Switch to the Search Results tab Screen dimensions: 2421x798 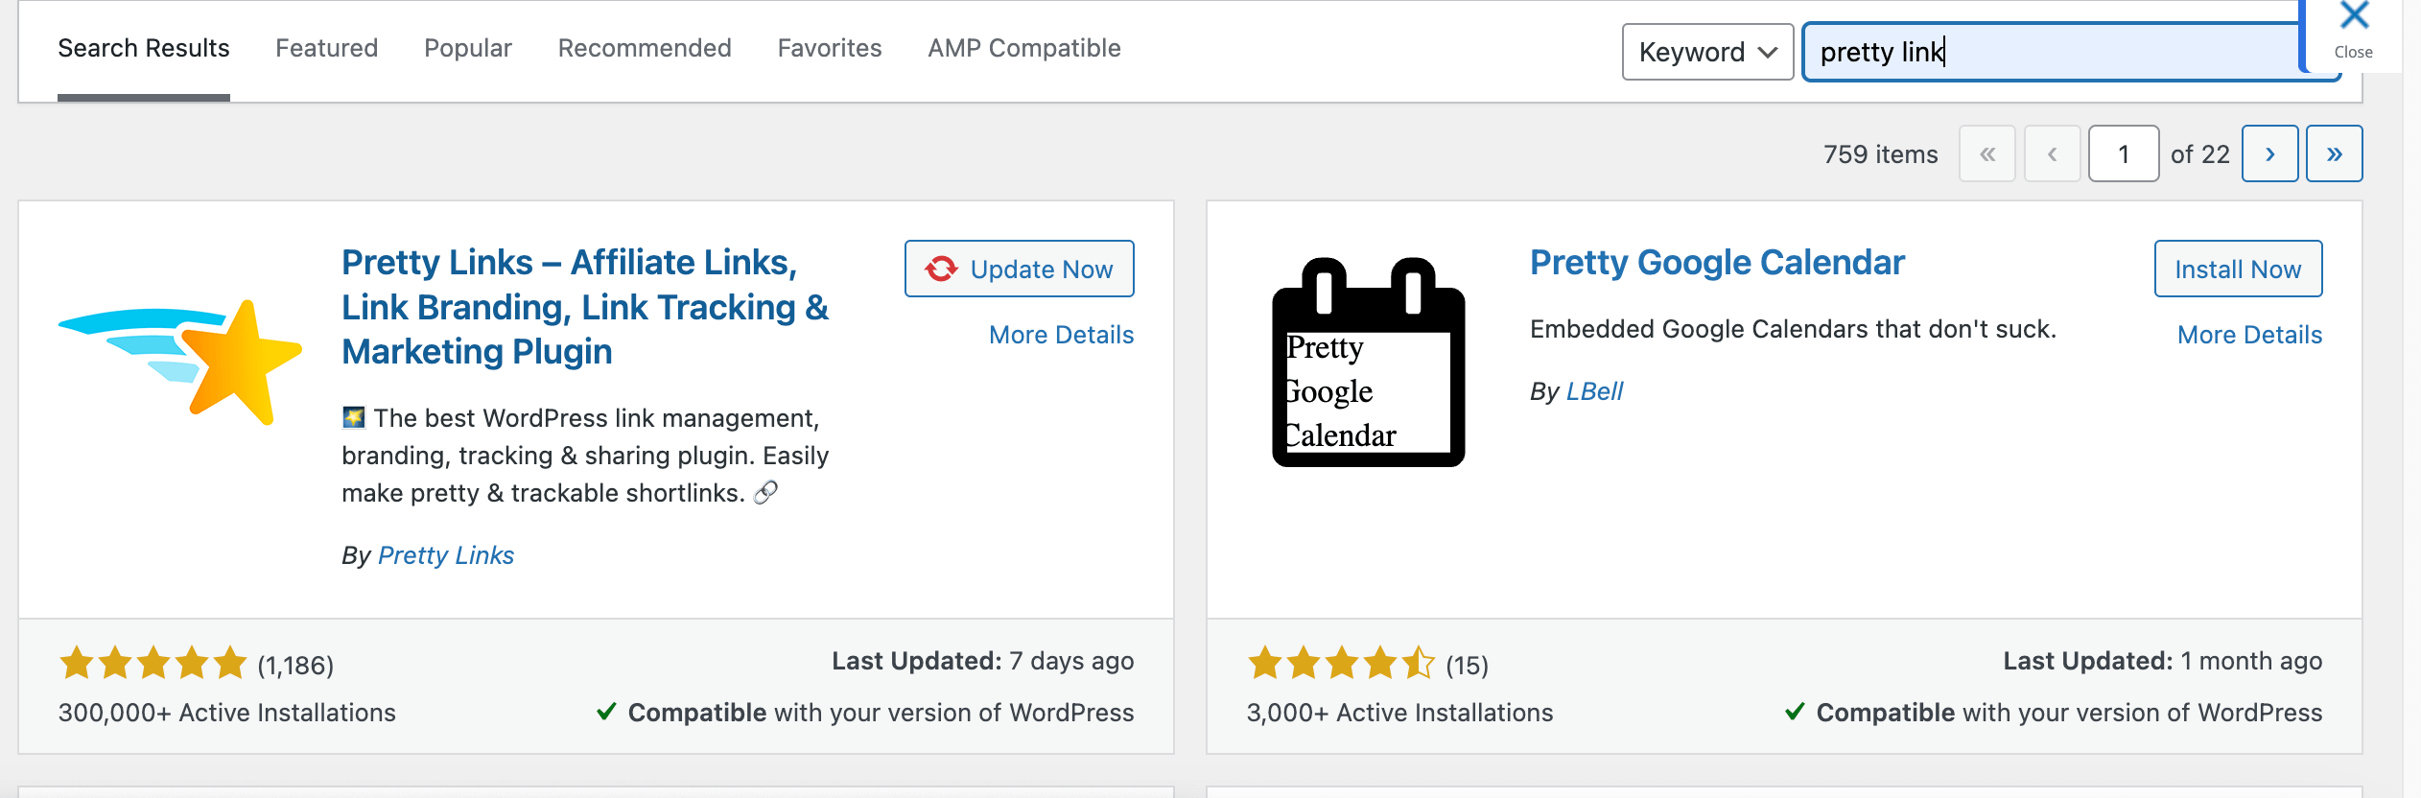click(x=144, y=48)
